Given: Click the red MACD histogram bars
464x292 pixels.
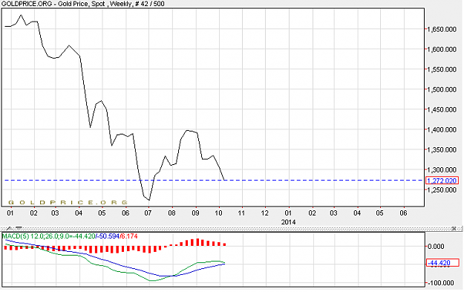Looking at the screenshot, I should tap(115, 247).
